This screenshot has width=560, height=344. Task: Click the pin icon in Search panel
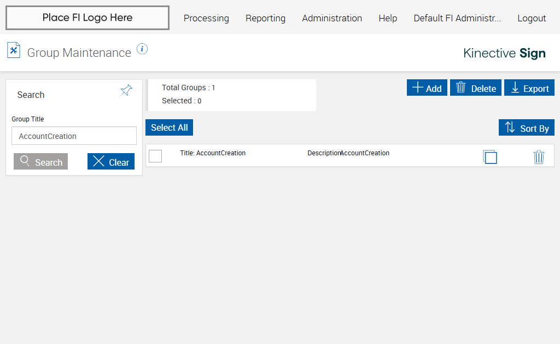[126, 91]
